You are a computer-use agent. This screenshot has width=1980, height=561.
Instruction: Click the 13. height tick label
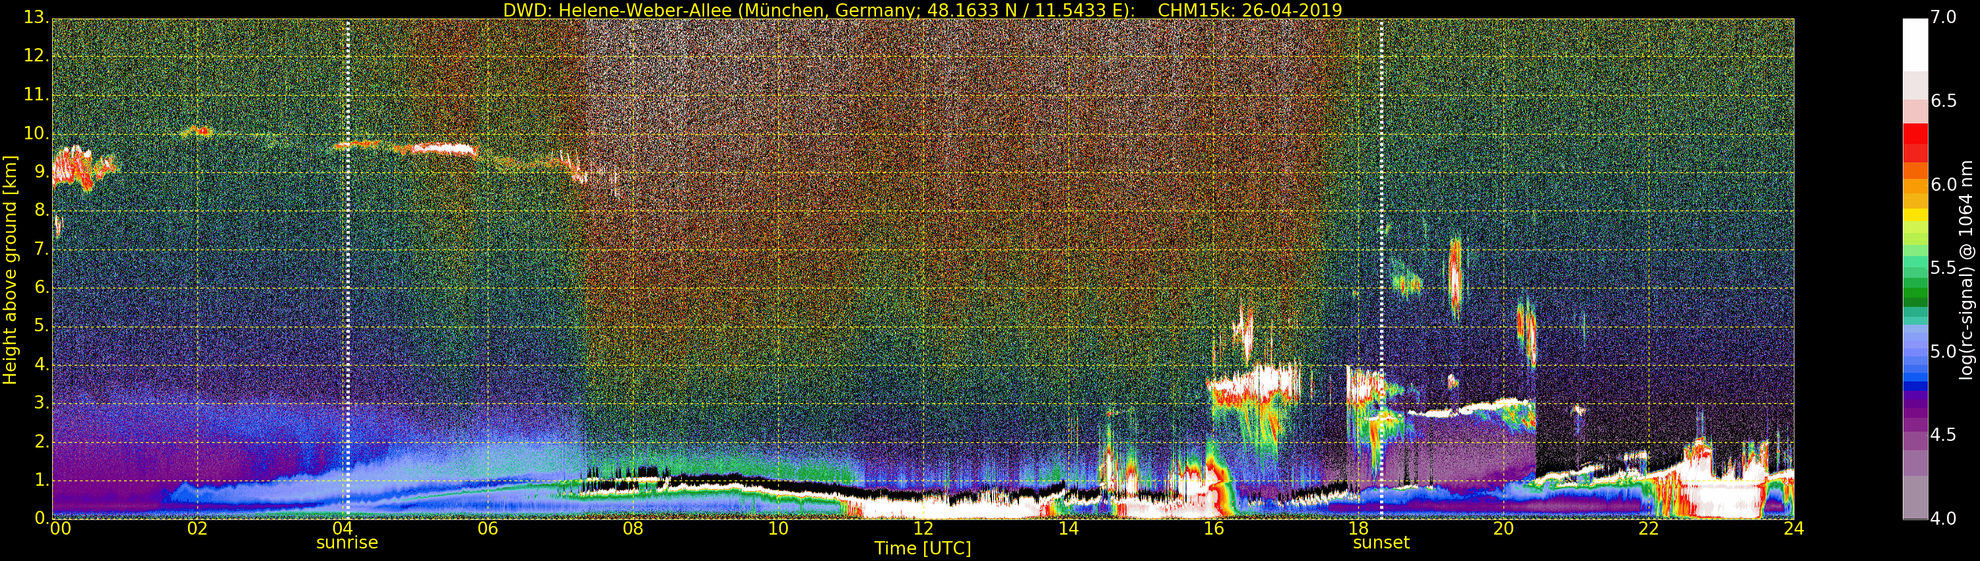tap(36, 17)
